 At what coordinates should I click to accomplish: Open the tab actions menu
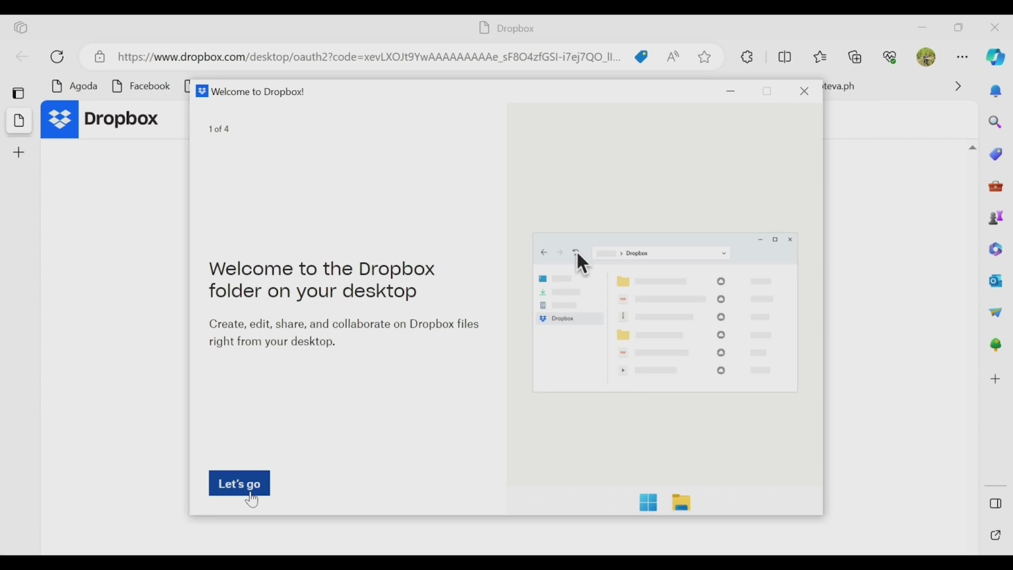(x=20, y=27)
